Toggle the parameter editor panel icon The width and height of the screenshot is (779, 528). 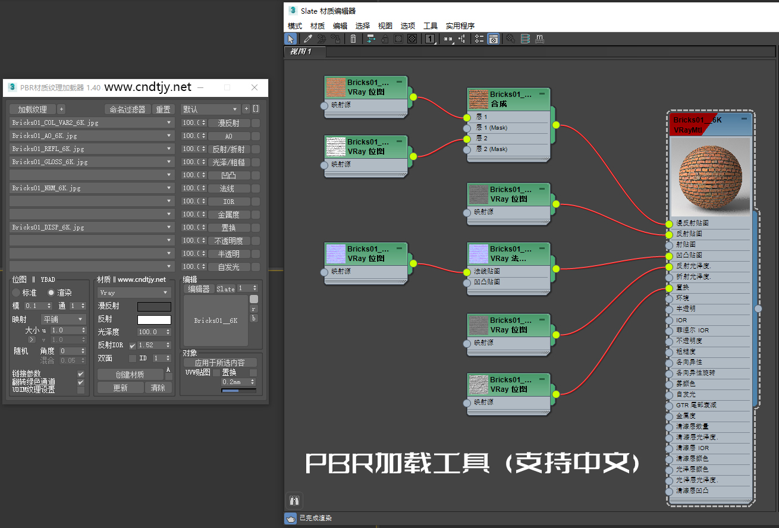[x=493, y=39]
